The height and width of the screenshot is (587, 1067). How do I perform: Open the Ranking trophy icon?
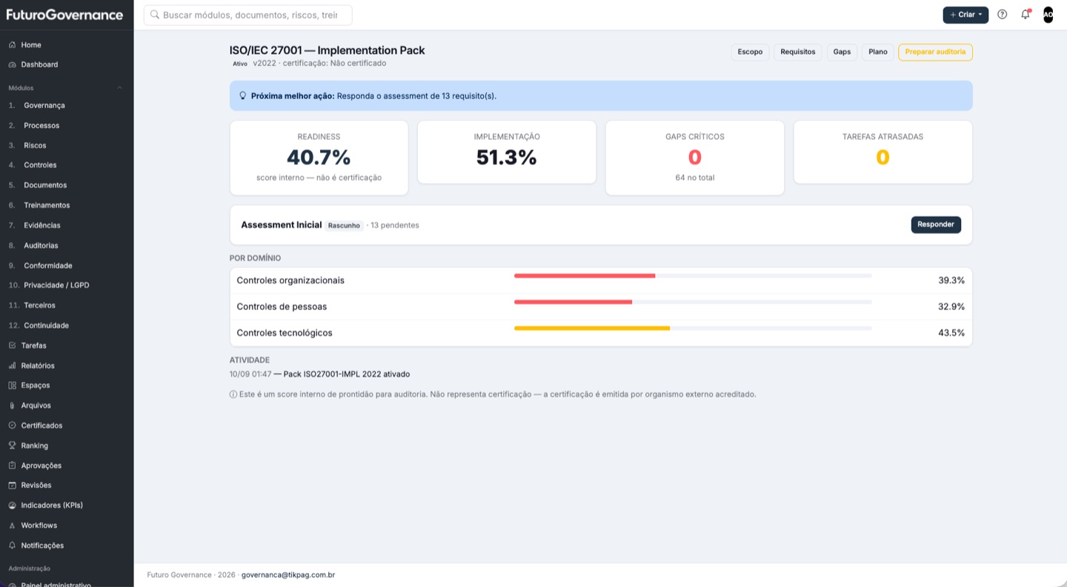[12, 446]
